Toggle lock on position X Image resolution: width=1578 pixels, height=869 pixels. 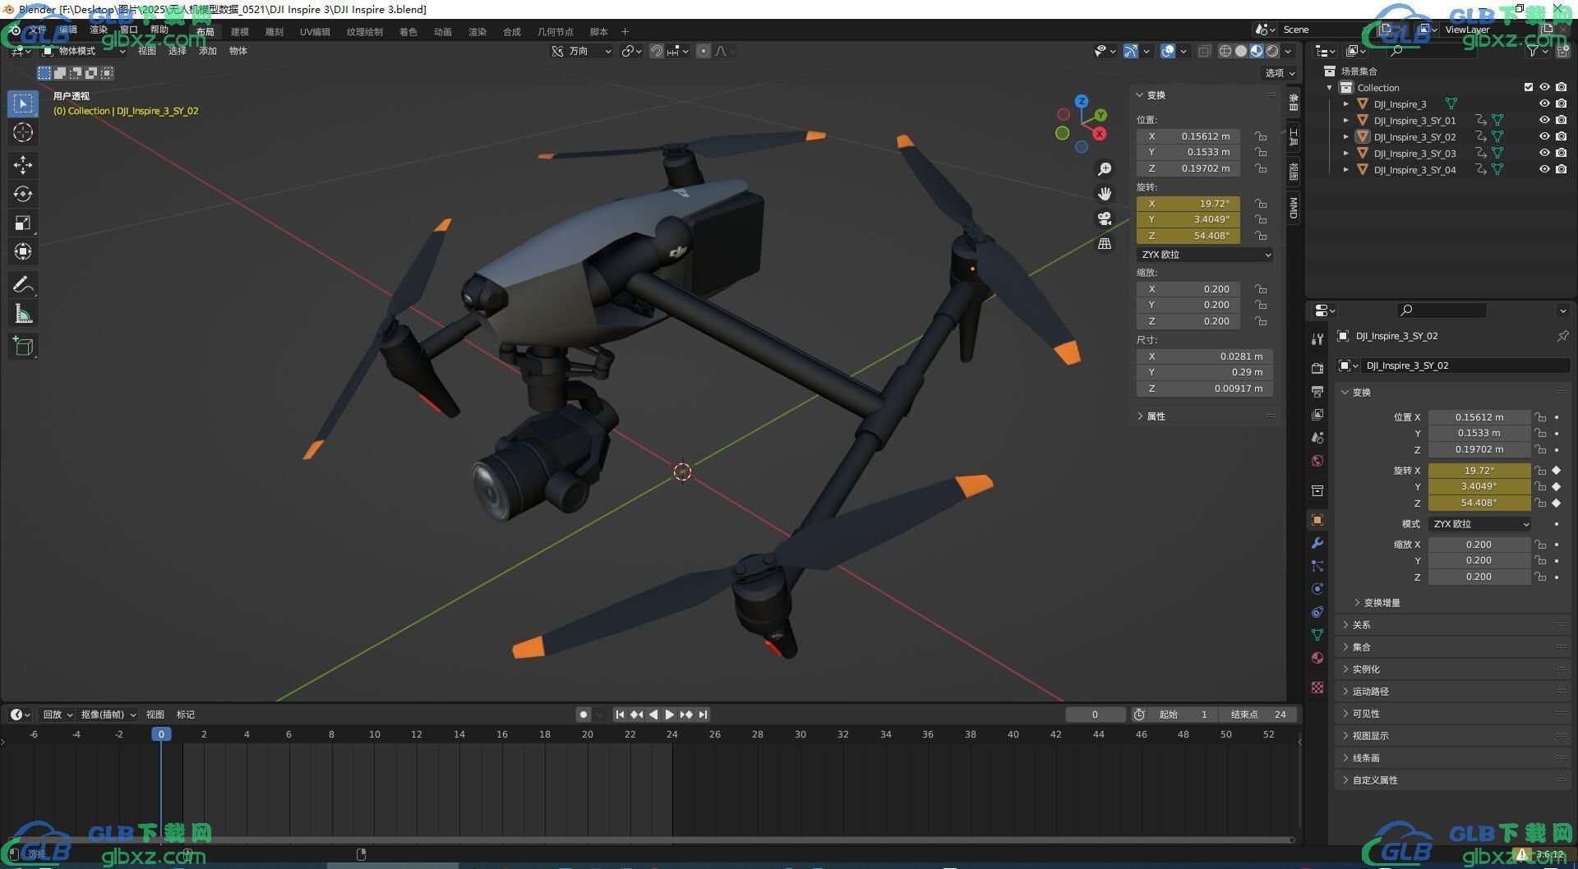point(1260,136)
